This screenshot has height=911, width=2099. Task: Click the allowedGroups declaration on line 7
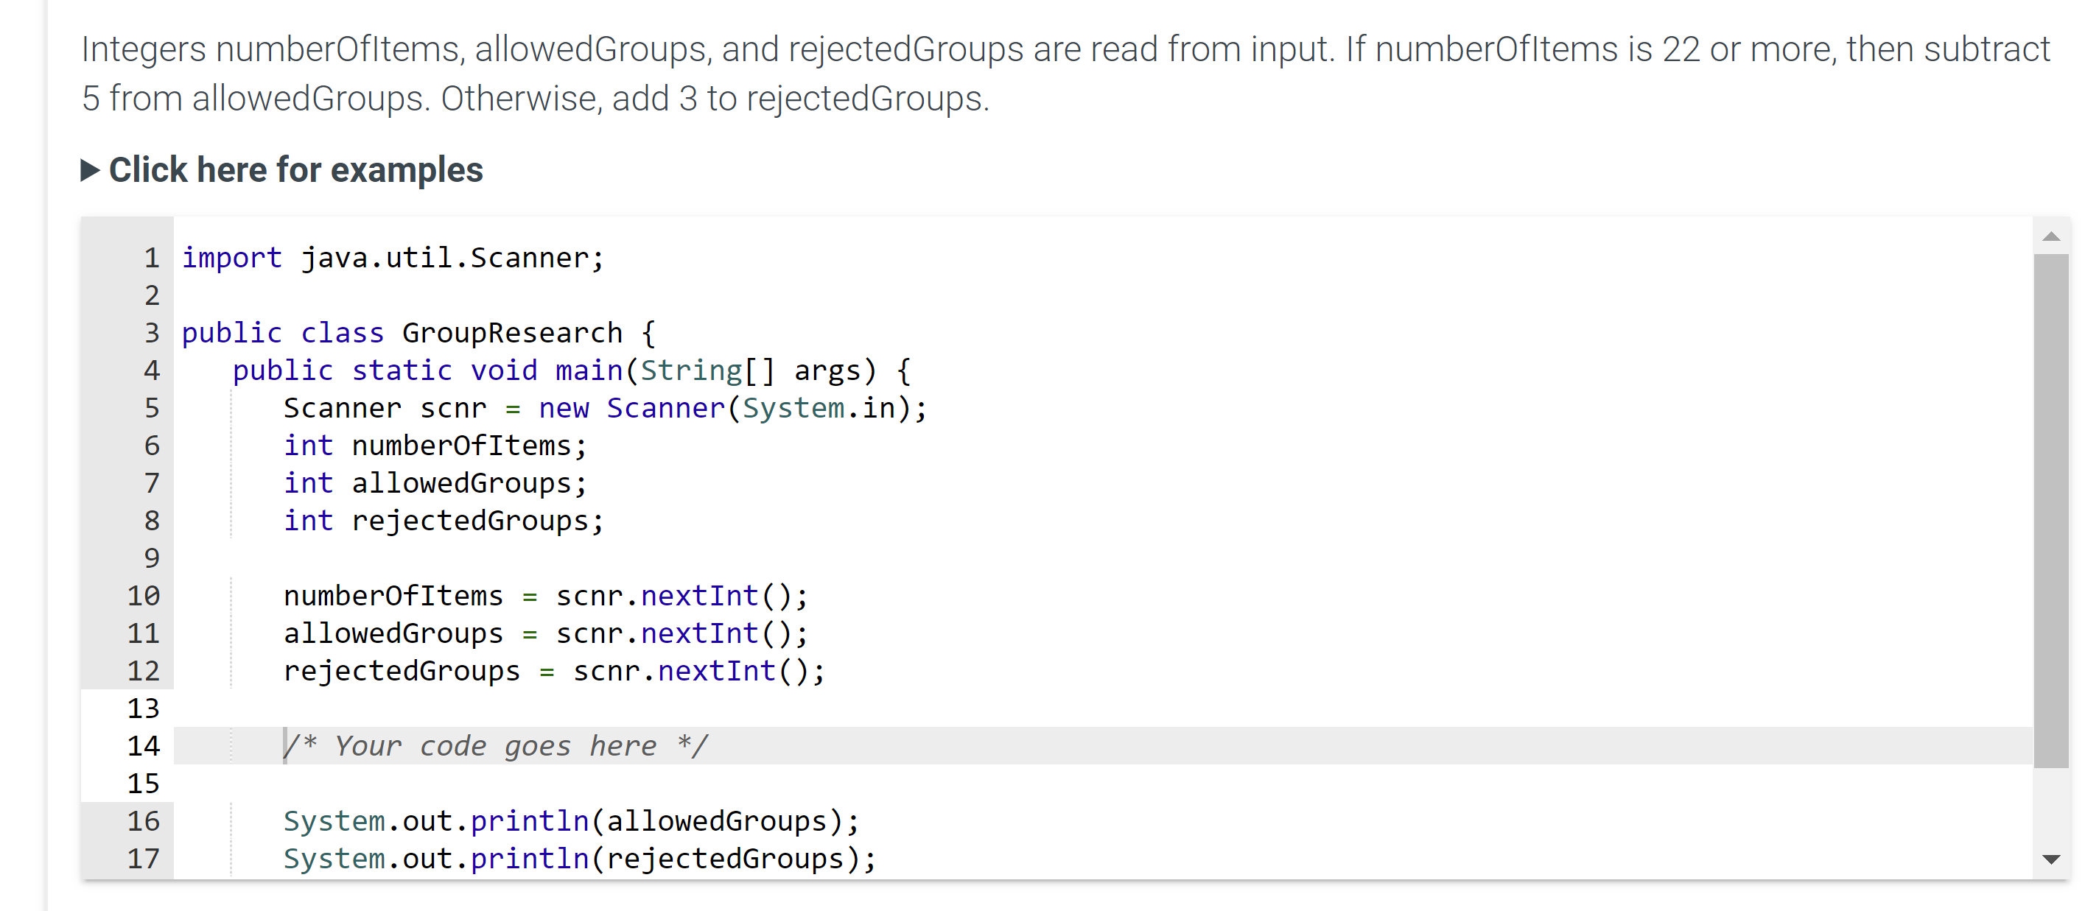[x=434, y=482]
